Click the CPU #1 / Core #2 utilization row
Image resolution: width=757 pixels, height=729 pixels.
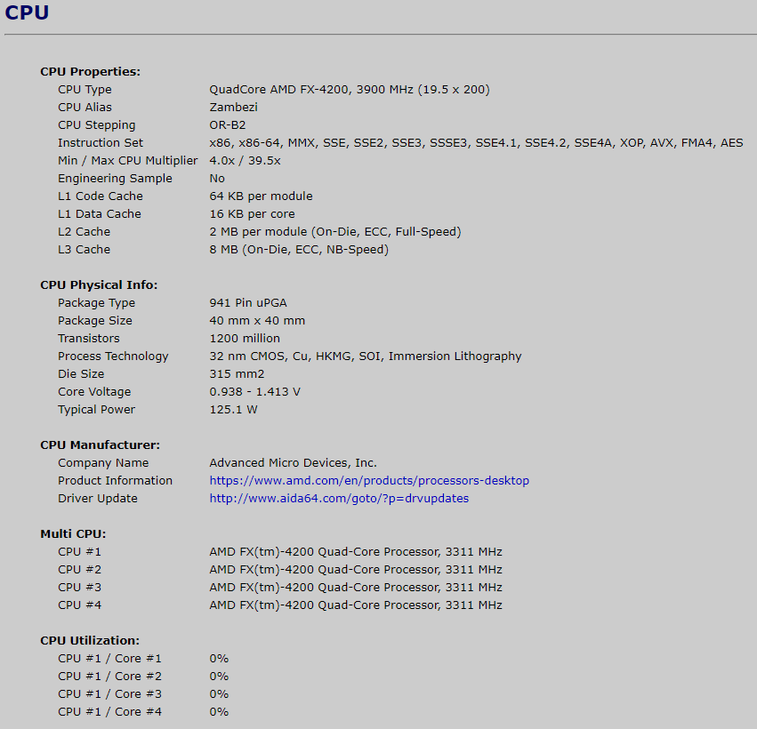pos(143,676)
